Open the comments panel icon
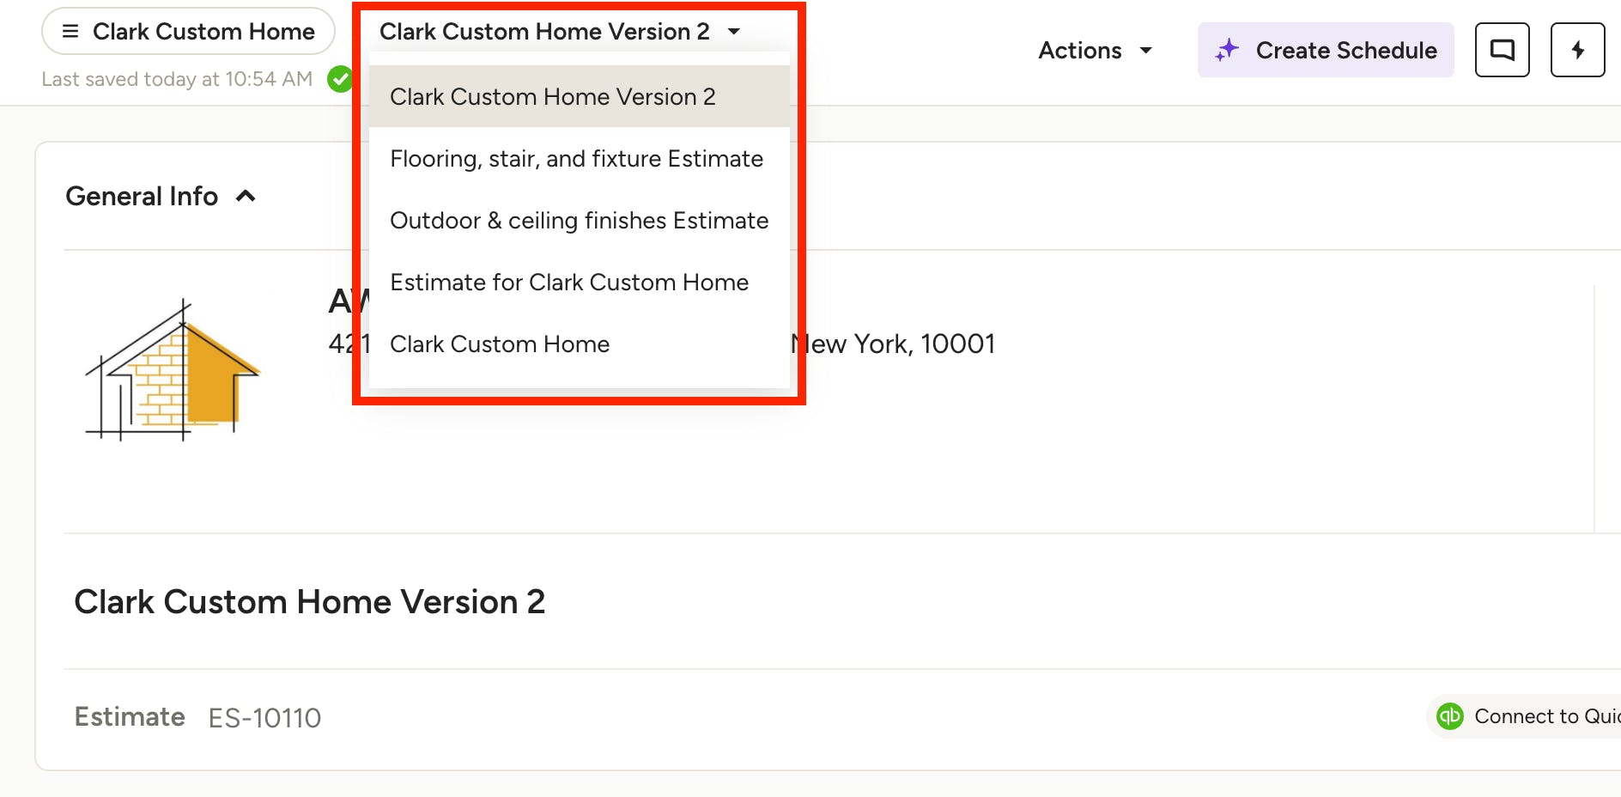The image size is (1621, 797). pyautogui.click(x=1502, y=50)
